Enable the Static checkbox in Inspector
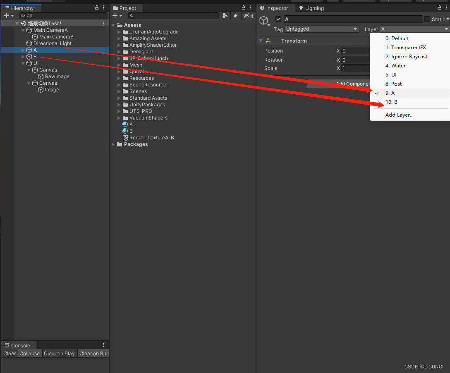This screenshot has height=373, width=450. click(x=427, y=19)
